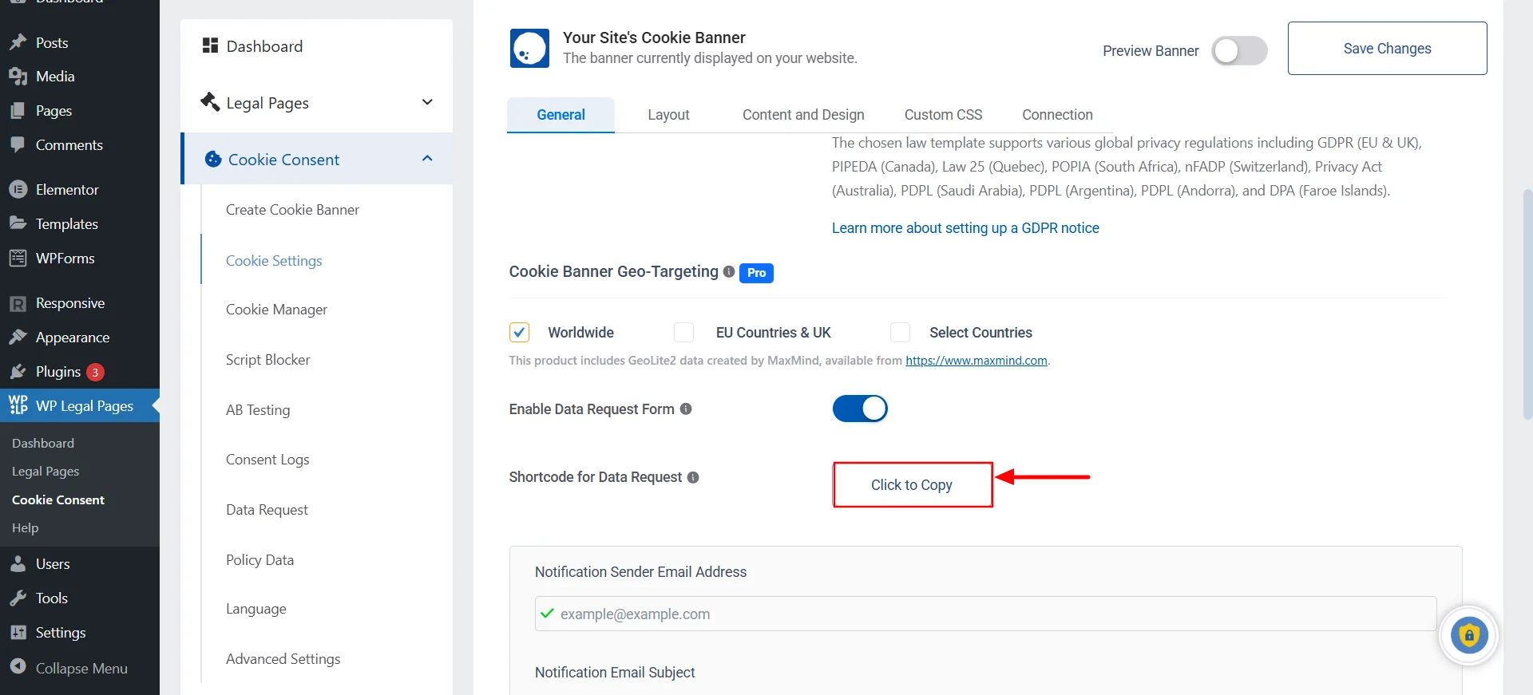Viewport: 1533px width, 695px height.
Task: Open Data Request menu item
Action: coord(267,510)
